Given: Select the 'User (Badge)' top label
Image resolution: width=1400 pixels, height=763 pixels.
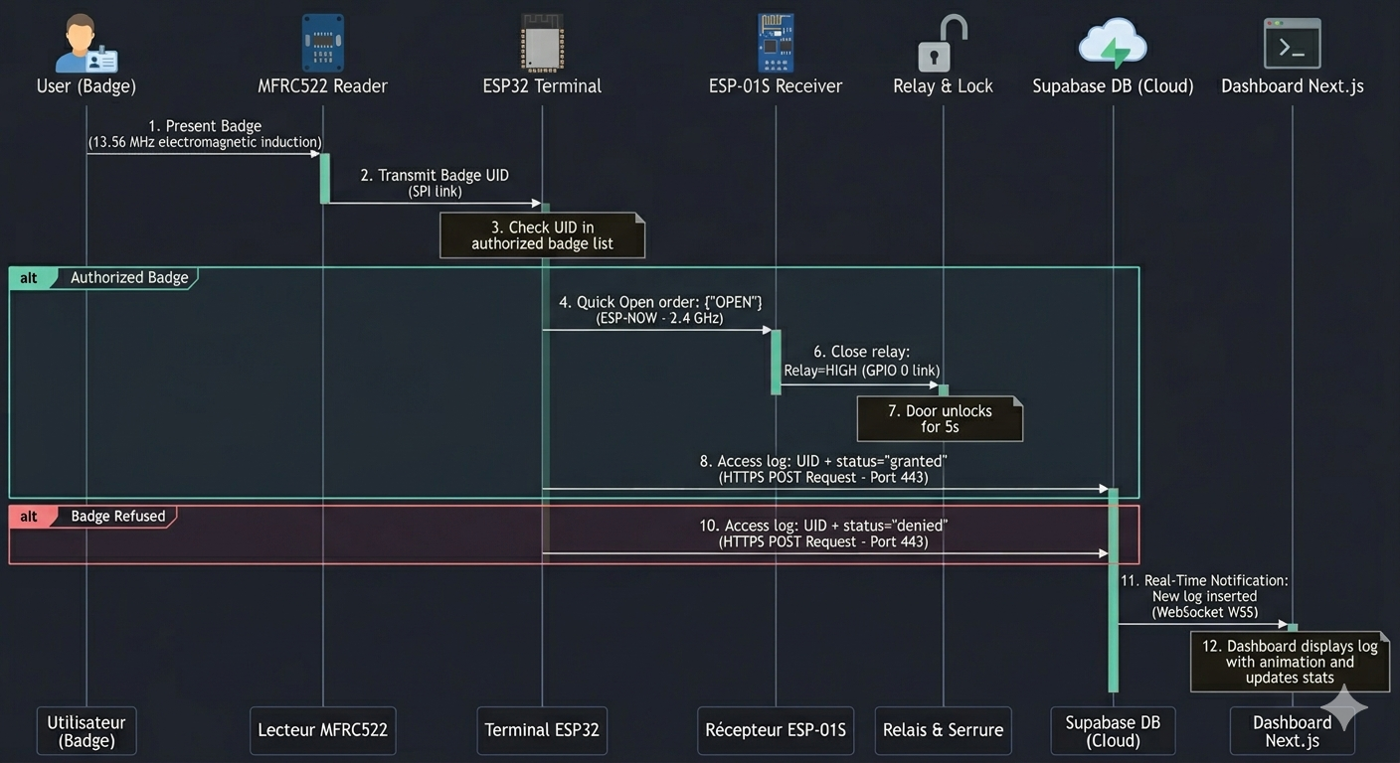Looking at the screenshot, I should pos(86,86).
